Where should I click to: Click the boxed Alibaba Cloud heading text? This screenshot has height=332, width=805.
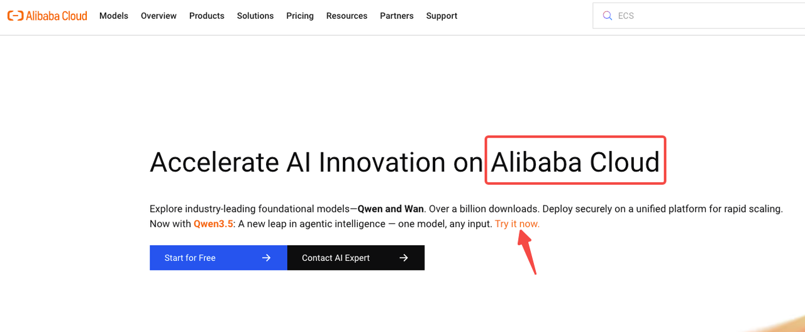pyautogui.click(x=575, y=162)
